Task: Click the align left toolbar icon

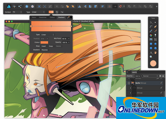Action: click(x=102, y=6)
